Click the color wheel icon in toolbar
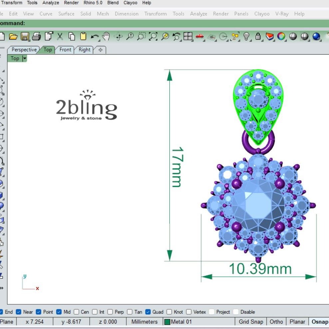The height and width of the screenshot is (329, 329). click(281, 36)
